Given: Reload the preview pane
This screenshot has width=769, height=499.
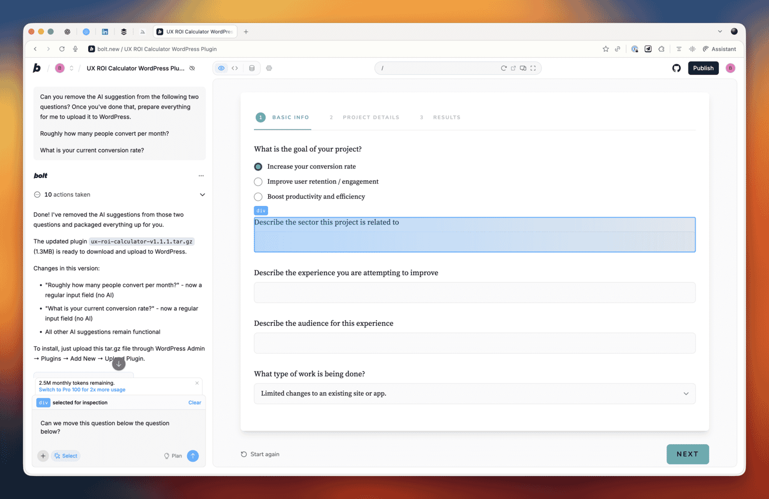Looking at the screenshot, I should (504, 68).
